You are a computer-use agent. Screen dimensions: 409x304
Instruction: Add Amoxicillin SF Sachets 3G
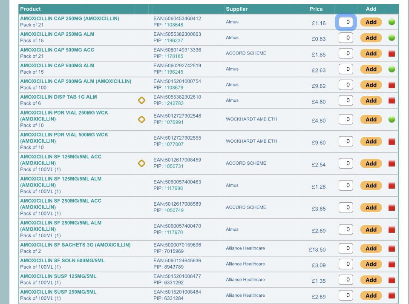[371, 249]
